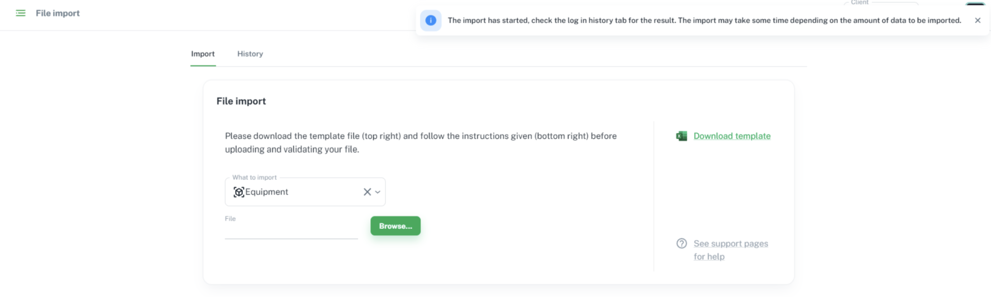Open the What to import Equipment combo box
This screenshot has width=991, height=297.
click(x=305, y=192)
